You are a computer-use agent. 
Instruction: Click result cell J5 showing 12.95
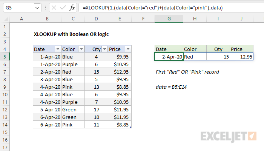[241, 57]
